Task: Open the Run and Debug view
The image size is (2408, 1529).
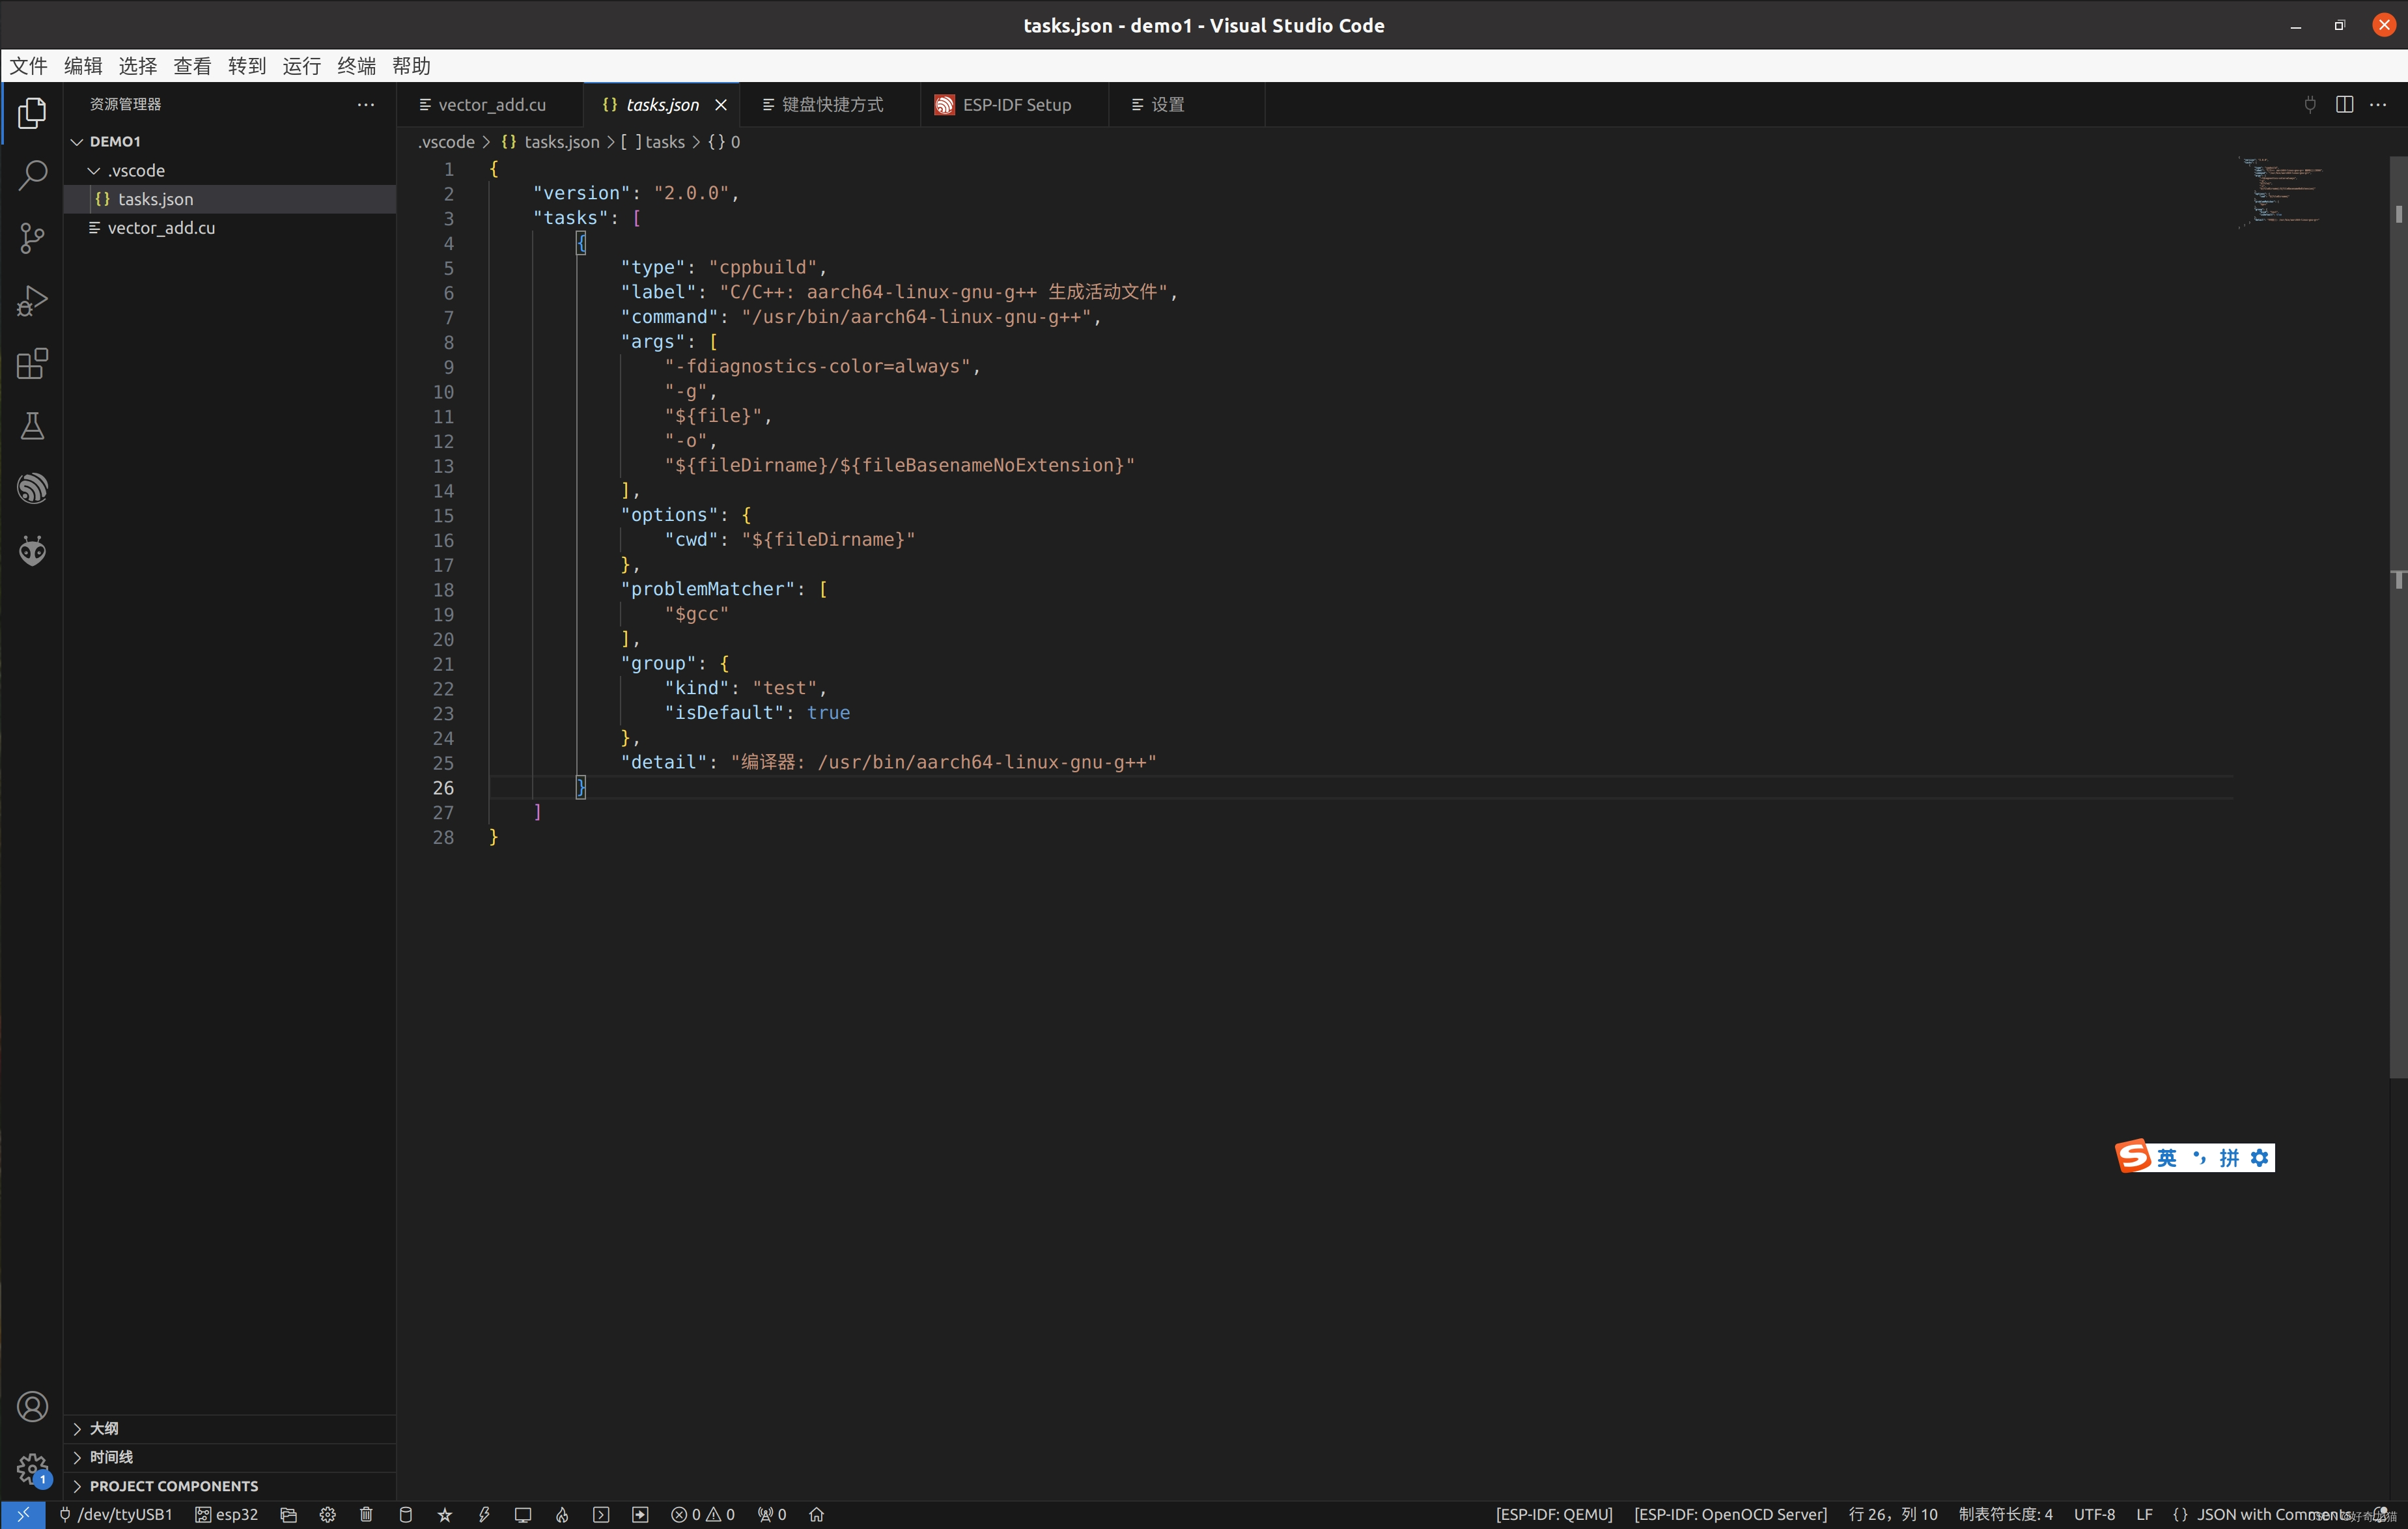Action: 32,301
